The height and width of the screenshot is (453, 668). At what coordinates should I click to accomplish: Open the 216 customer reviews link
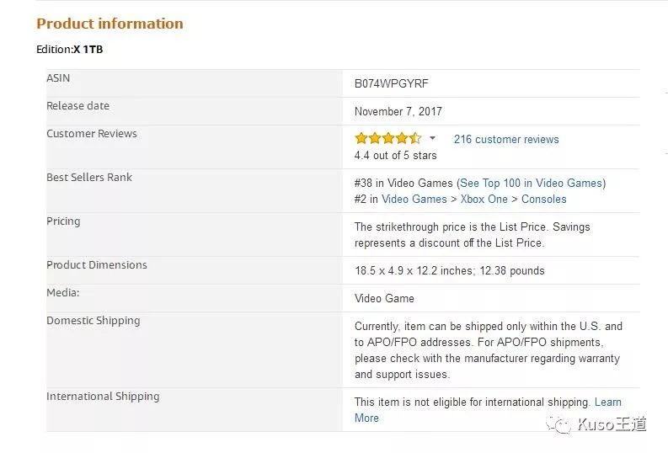(x=505, y=140)
